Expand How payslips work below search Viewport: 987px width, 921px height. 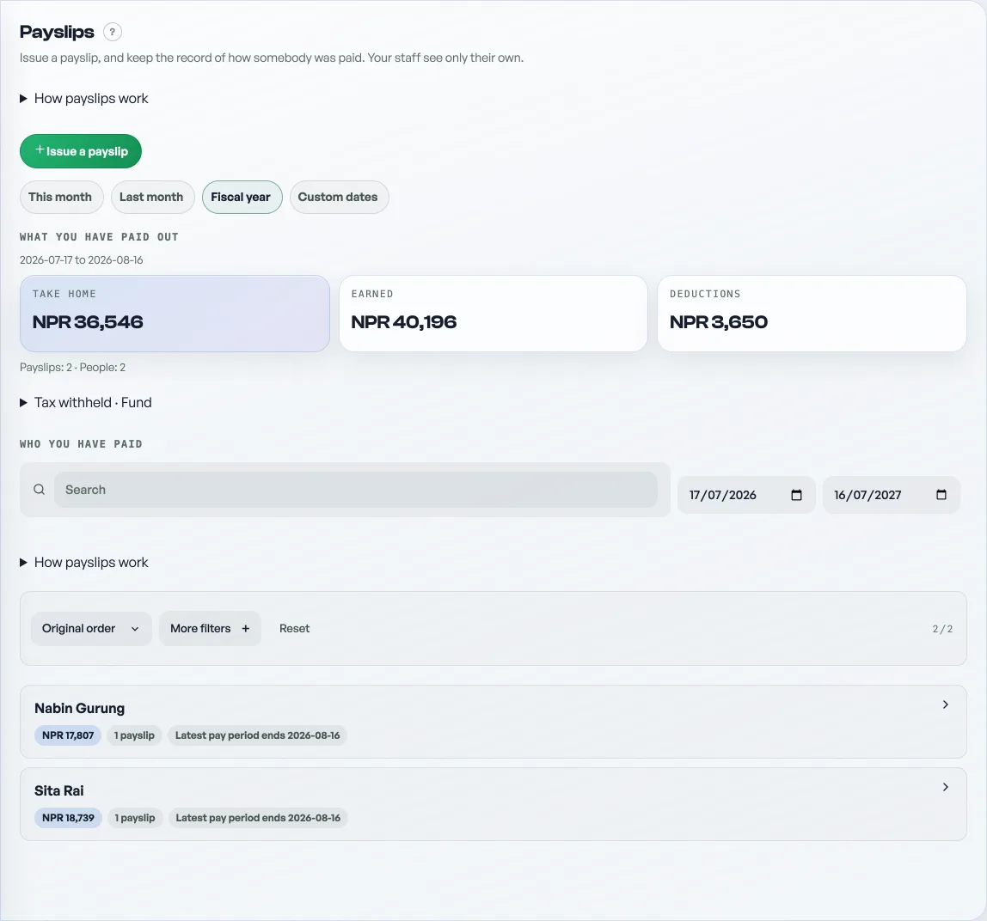click(83, 563)
